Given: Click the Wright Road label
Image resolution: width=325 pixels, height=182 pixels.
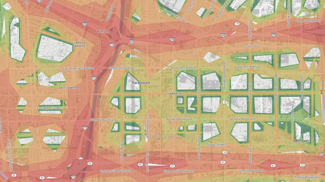Looking at the screenshot, I should coord(110,13).
